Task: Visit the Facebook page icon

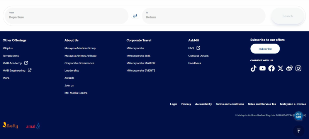Action: point(272,68)
